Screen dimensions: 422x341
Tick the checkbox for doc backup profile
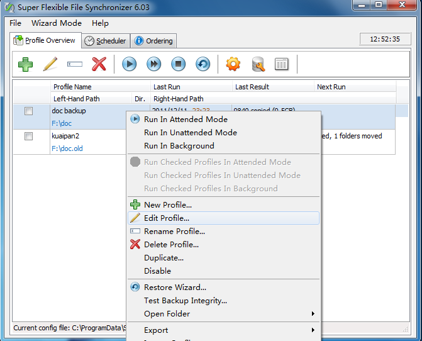(x=28, y=111)
